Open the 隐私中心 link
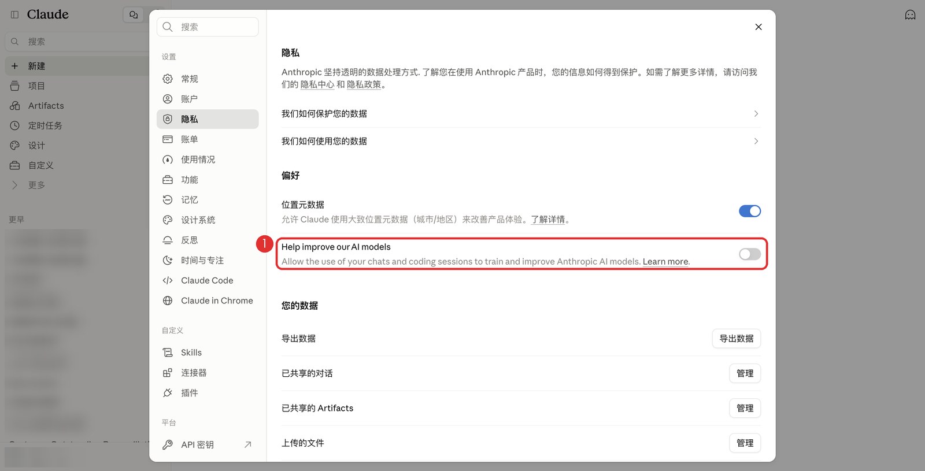Image resolution: width=925 pixels, height=471 pixels. [x=317, y=84]
